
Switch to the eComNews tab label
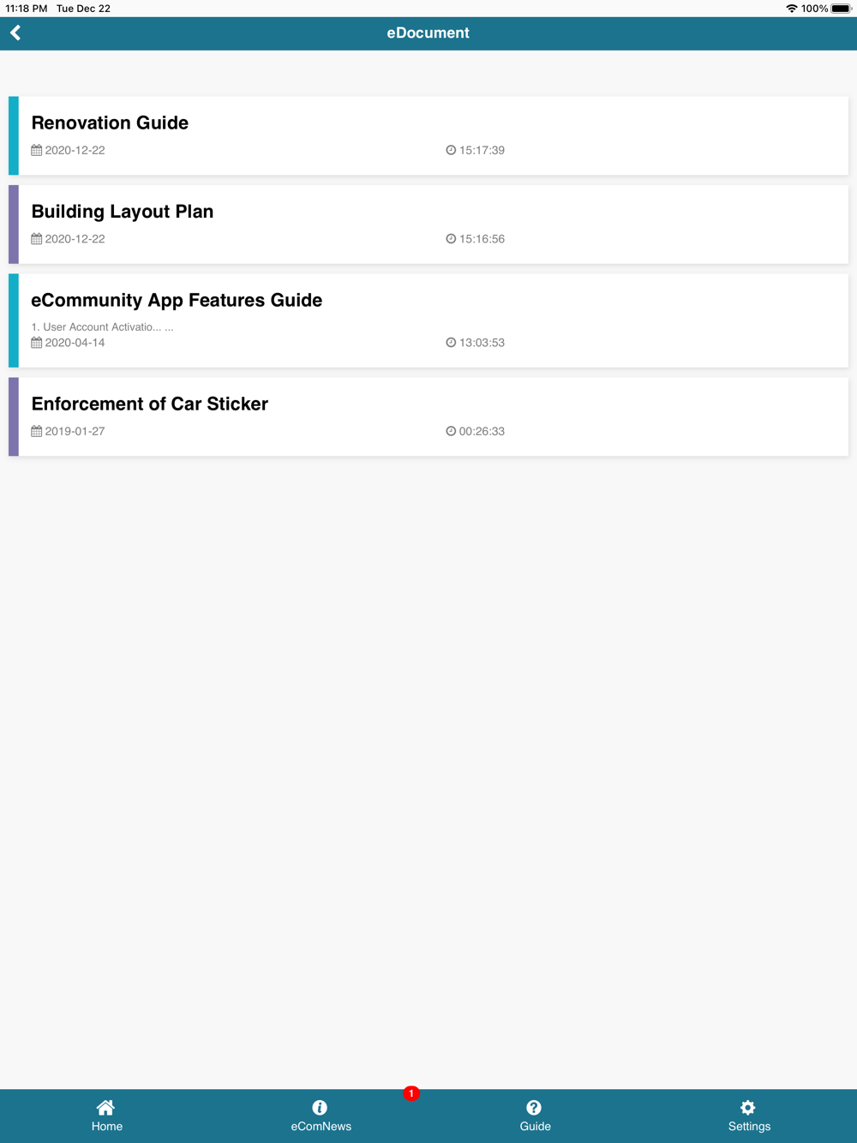321,1127
